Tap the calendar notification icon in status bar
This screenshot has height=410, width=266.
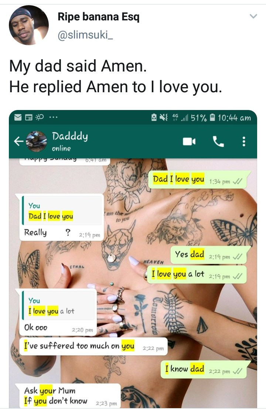pyautogui.click(x=29, y=117)
